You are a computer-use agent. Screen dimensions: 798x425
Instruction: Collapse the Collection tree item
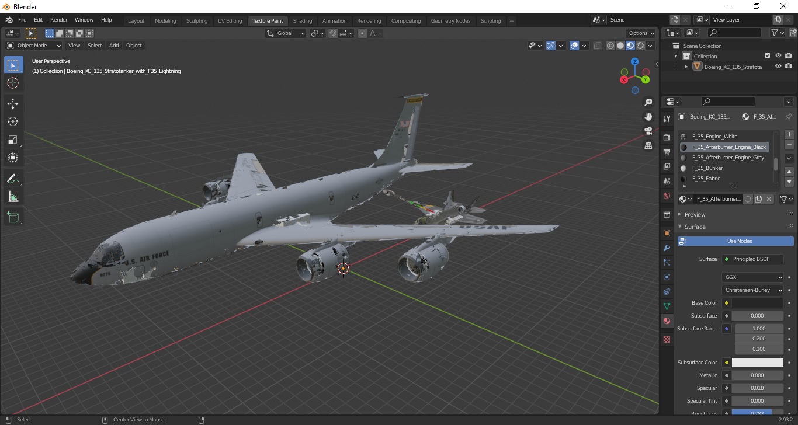(x=676, y=56)
